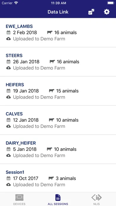The height and width of the screenshot is (206, 116).
Task: Click the cow icon beside 3 animals
Action: point(51,178)
